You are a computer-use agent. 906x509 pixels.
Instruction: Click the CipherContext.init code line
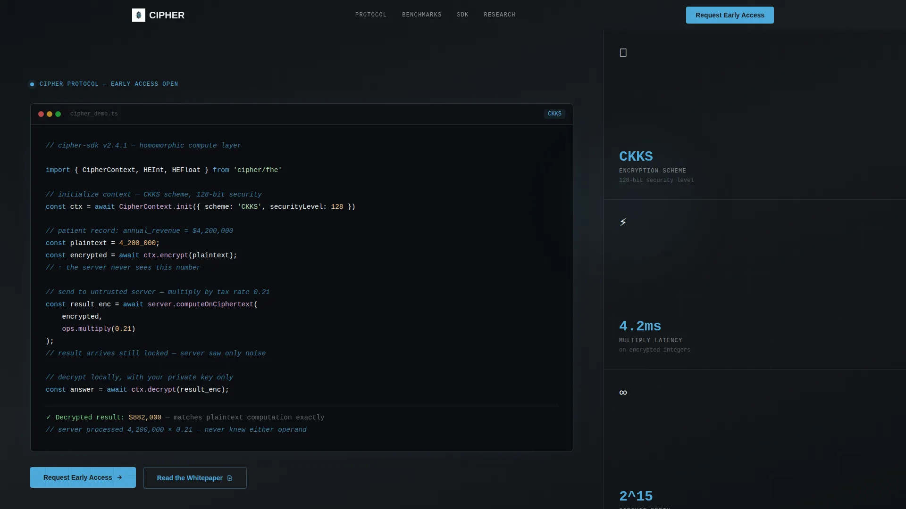(201, 207)
